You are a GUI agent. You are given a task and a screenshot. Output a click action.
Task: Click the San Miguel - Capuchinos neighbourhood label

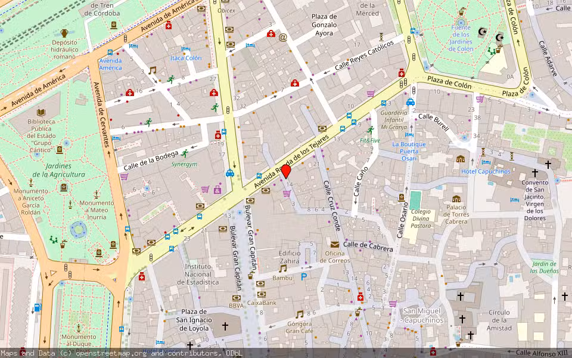pyautogui.click(x=423, y=316)
